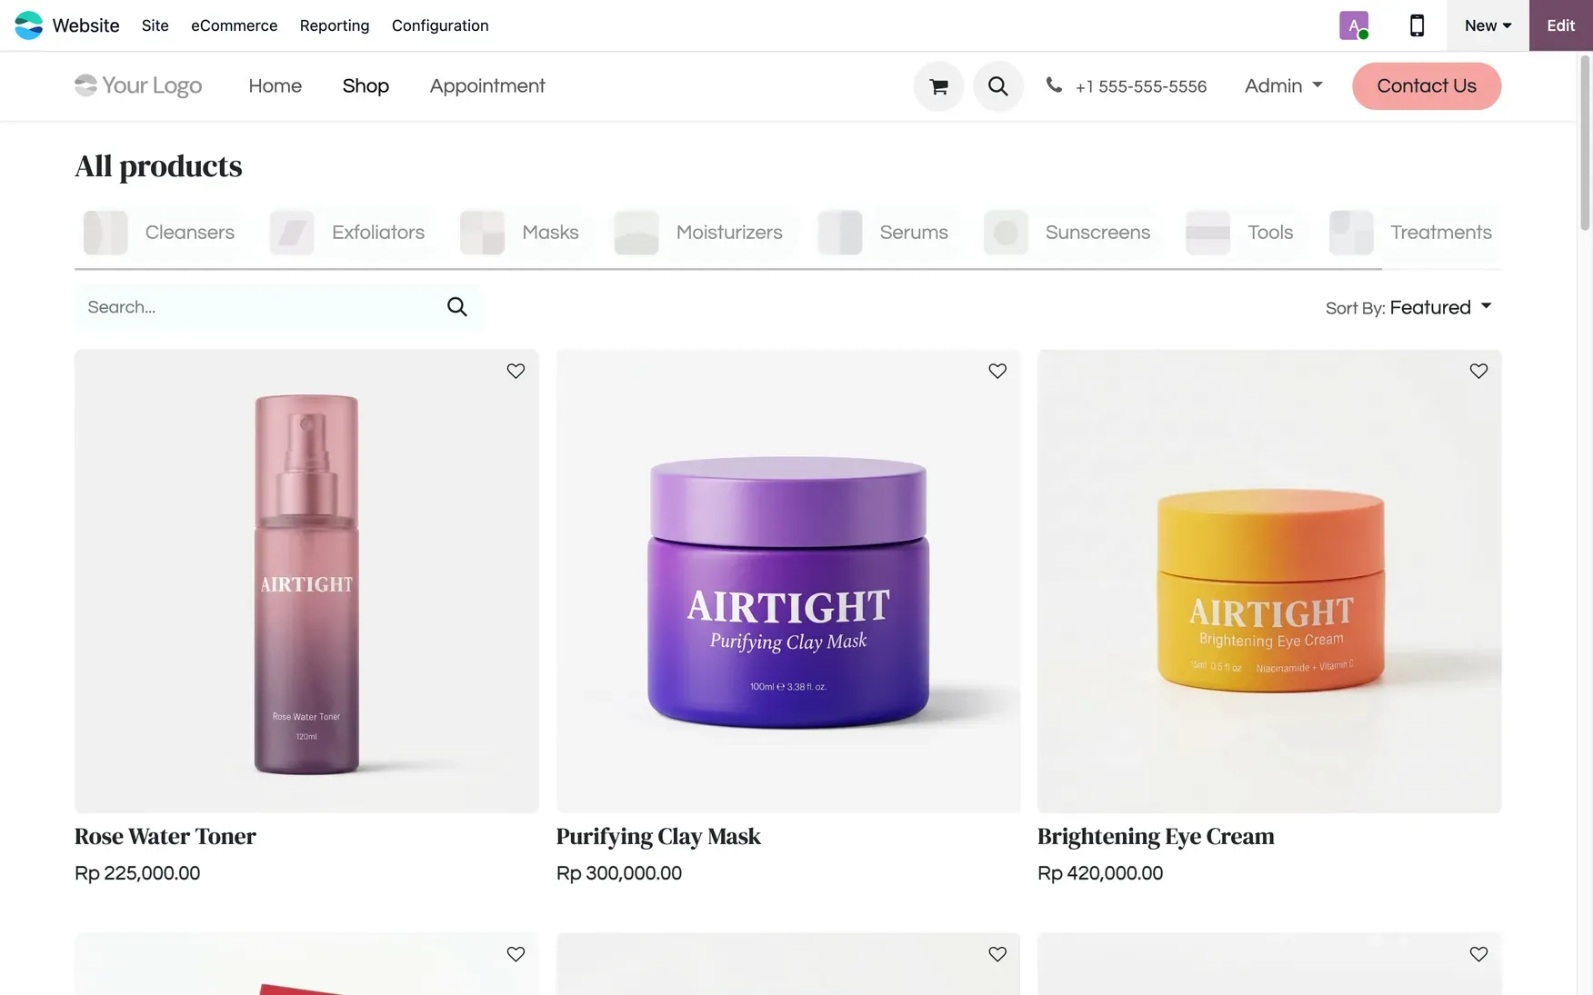Viewport: 1593px width, 995px height.
Task: Submit product search magnifier button
Action: pos(456,307)
